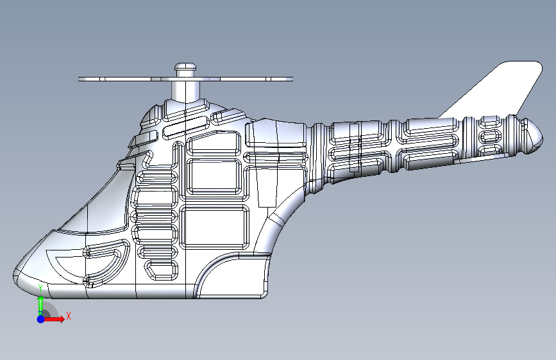Click the blue Z axis ball of the triad
Viewport: 556px width, 360px height.
41,319
